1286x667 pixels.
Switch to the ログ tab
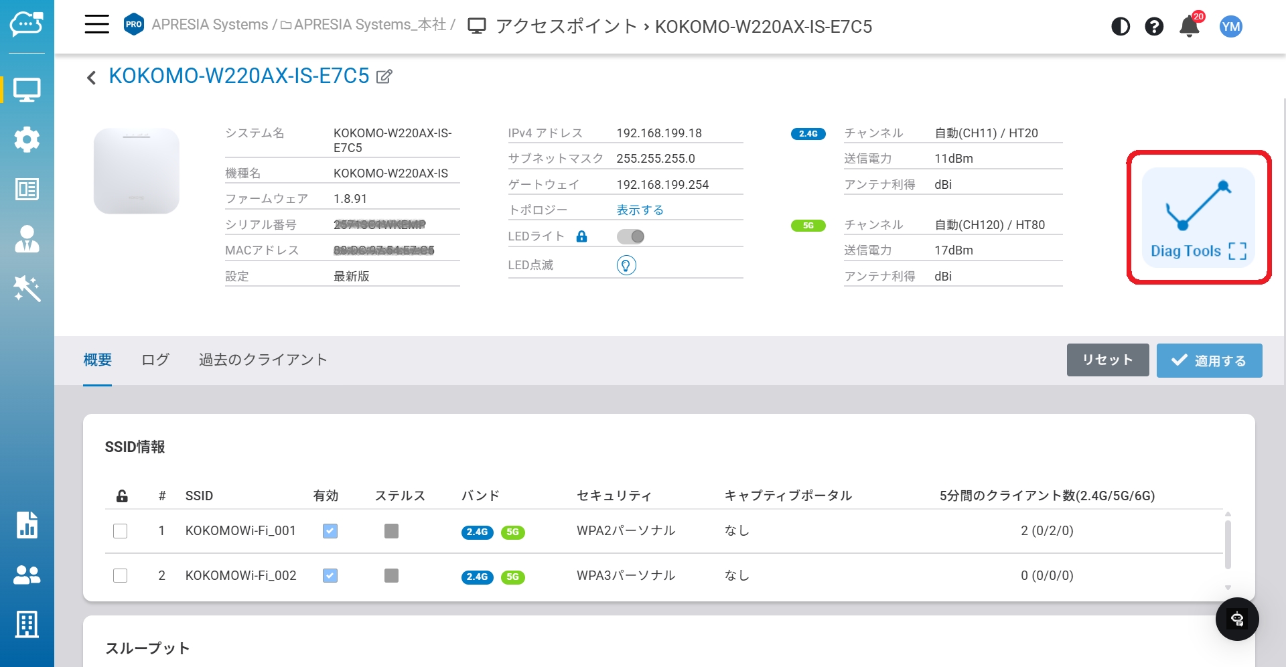[x=155, y=360]
